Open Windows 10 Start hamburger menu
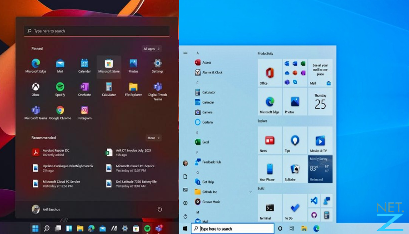The height and width of the screenshot is (234, 409). coord(185,53)
